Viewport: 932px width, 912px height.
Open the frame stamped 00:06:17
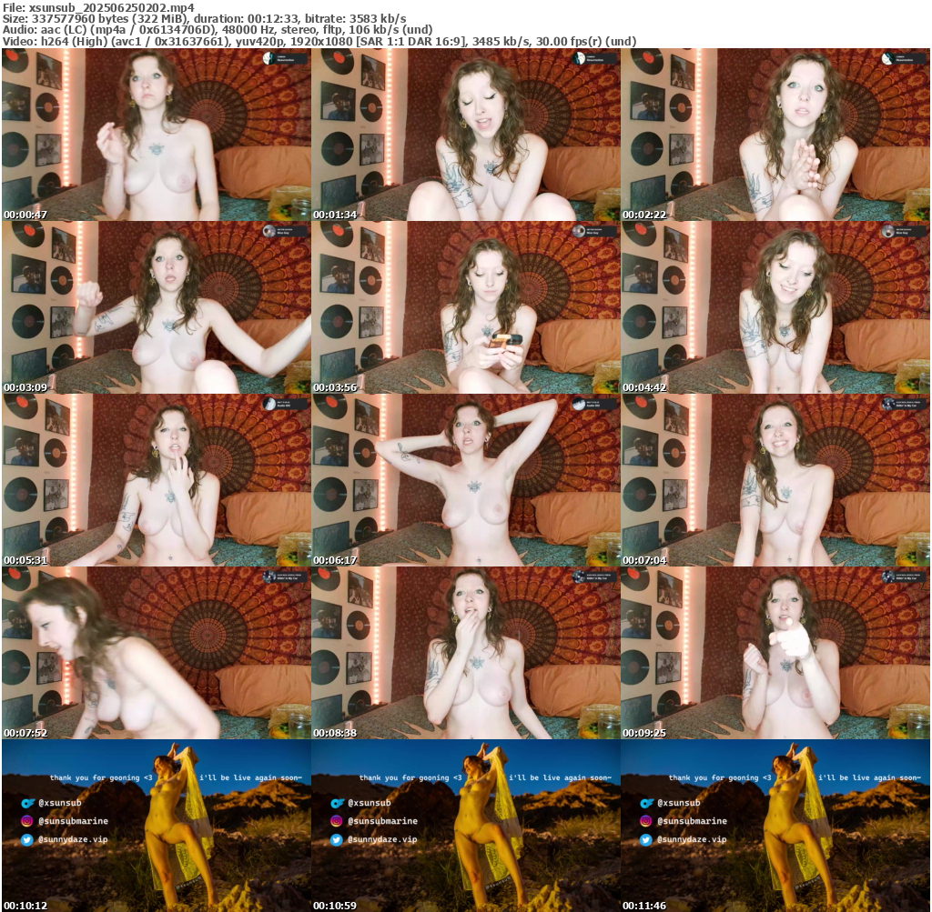click(x=466, y=480)
